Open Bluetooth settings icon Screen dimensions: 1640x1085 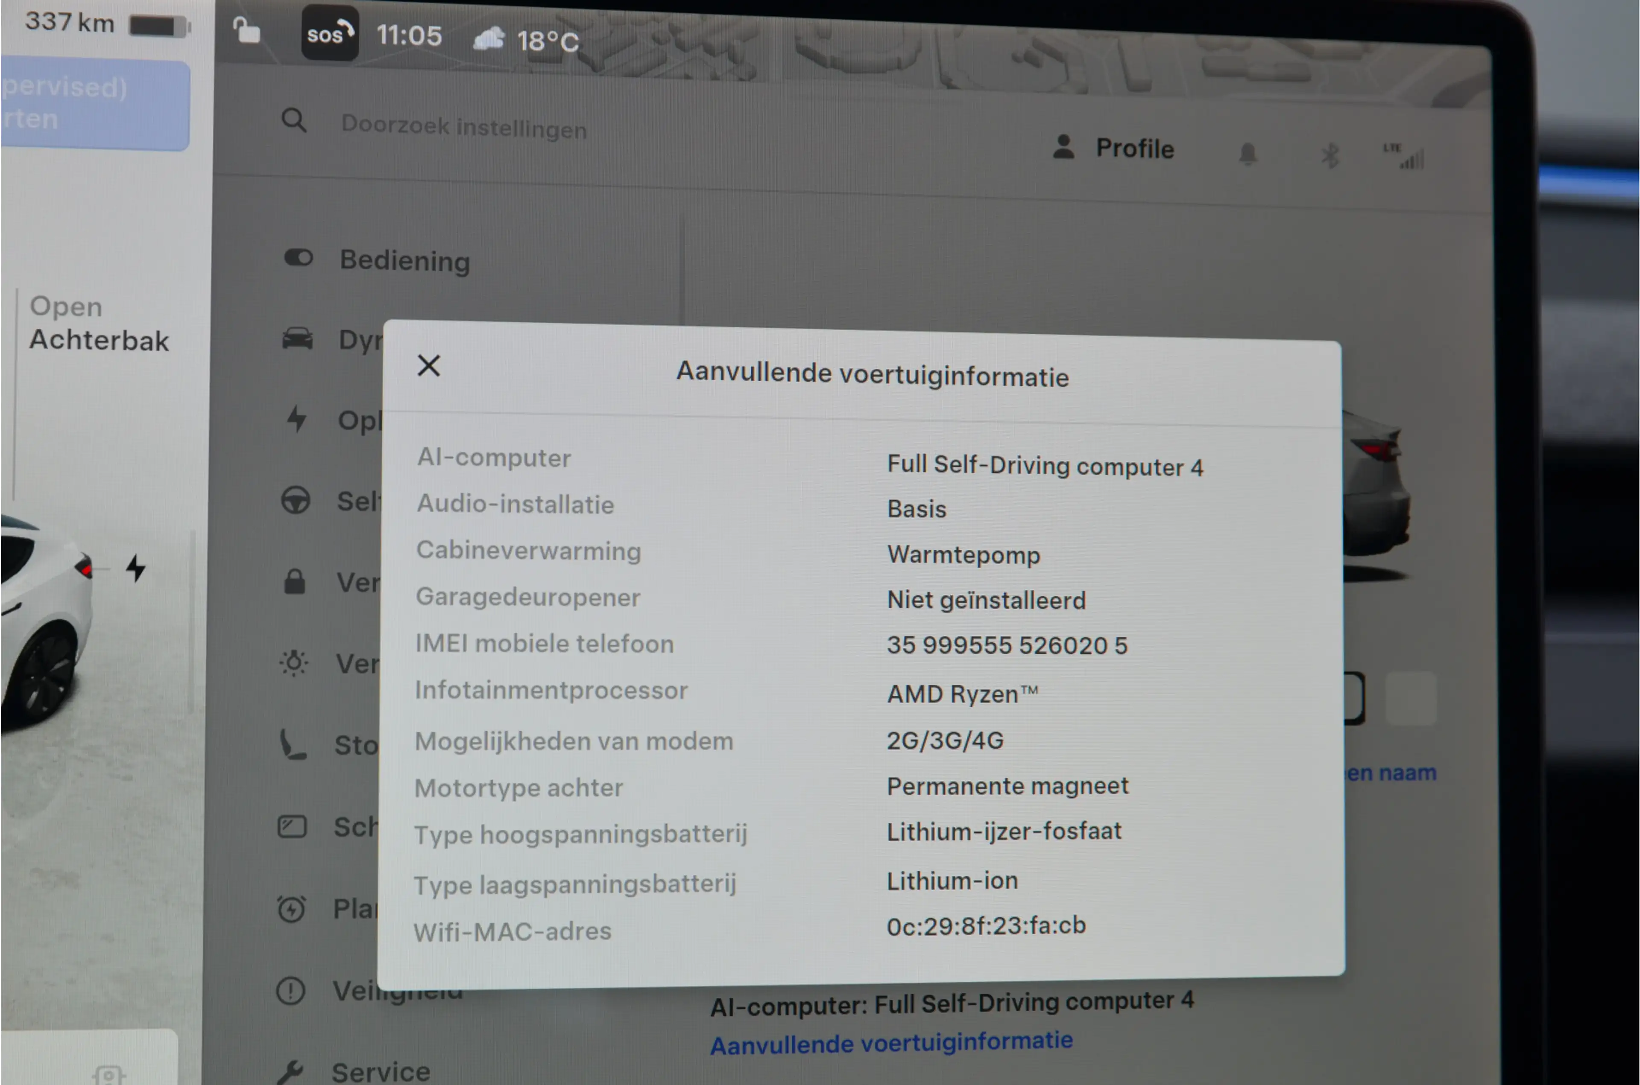pyautogui.click(x=1329, y=156)
